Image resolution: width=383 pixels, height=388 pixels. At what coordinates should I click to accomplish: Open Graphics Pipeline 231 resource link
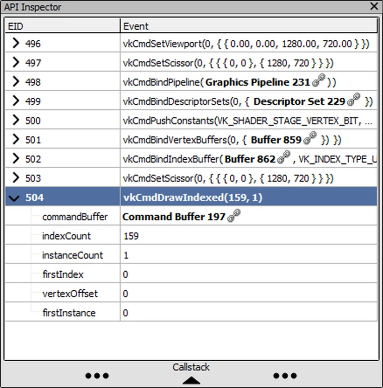[258, 82]
